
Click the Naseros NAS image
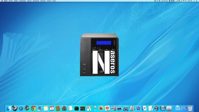(x=99, y=55)
